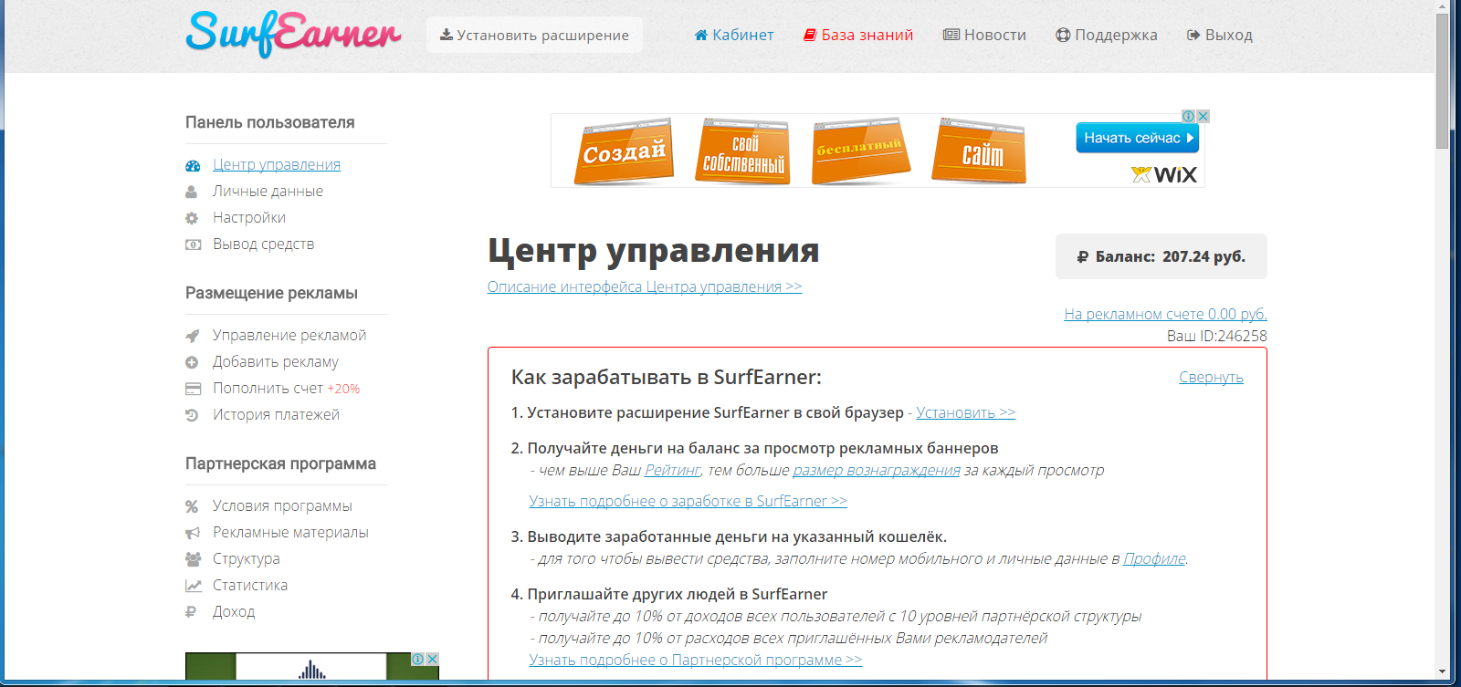The height and width of the screenshot is (687, 1461).
Task: Click the plus icon beside Добавить рекламу
Action: 192,362
